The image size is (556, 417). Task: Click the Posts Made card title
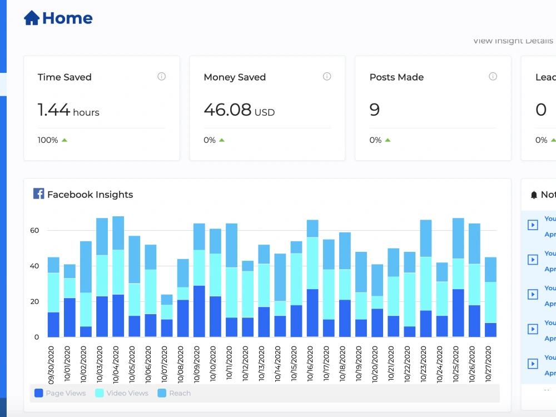pos(396,77)
